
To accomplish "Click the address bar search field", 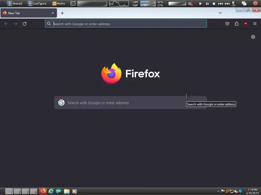I will [x=126, y=24].
